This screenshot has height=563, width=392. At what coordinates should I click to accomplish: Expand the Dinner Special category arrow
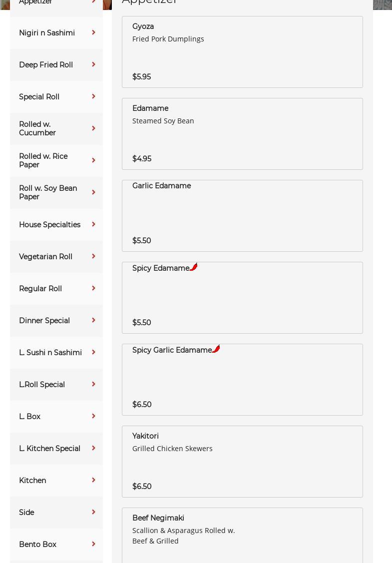[93, 320]
